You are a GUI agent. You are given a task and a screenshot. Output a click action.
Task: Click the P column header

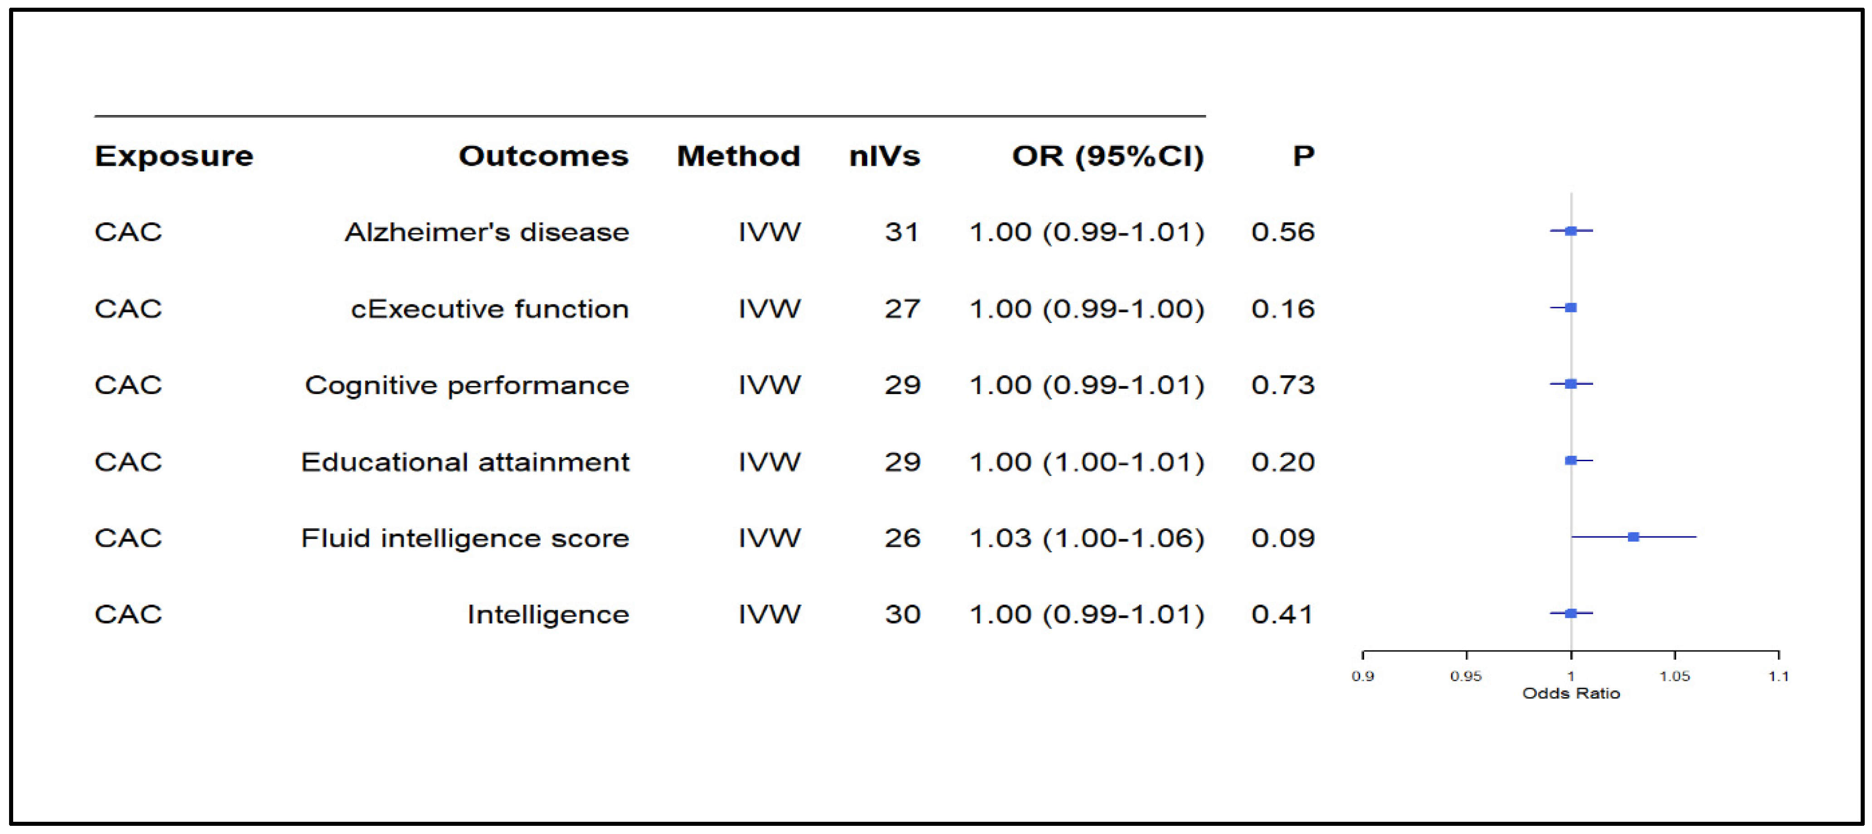1303,156
